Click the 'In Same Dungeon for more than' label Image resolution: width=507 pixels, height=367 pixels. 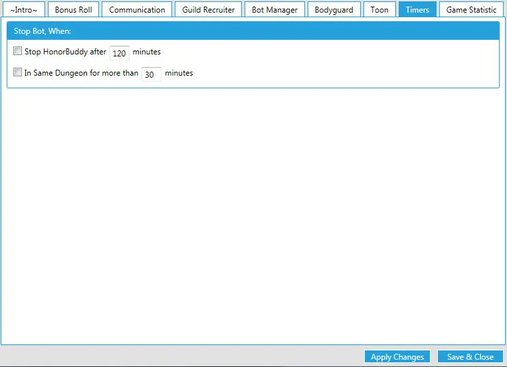tap(81, 73)
